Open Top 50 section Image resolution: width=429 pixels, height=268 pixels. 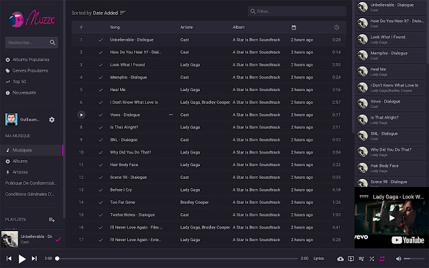coord(19,82)
